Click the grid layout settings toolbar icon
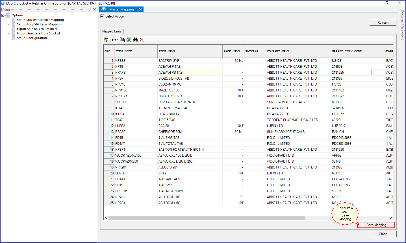 (106, 40)
